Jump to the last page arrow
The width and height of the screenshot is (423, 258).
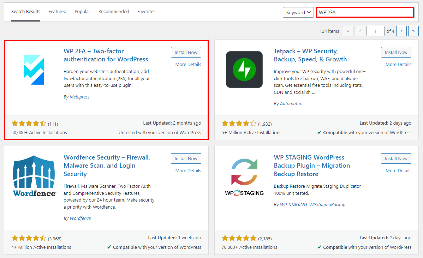413,31
